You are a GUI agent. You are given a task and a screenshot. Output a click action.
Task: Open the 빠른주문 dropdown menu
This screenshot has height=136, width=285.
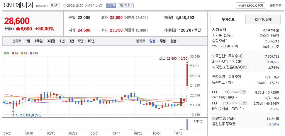coord(277,6)
